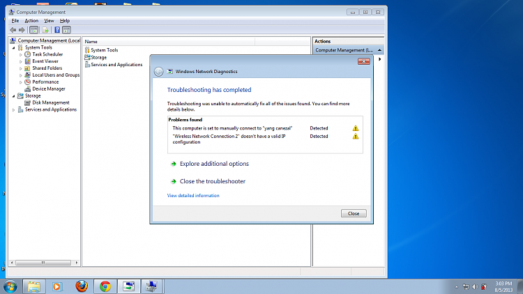523x294 pixels.
Task: Expand the Local Users and Groups node
Action: click(21, 75)
